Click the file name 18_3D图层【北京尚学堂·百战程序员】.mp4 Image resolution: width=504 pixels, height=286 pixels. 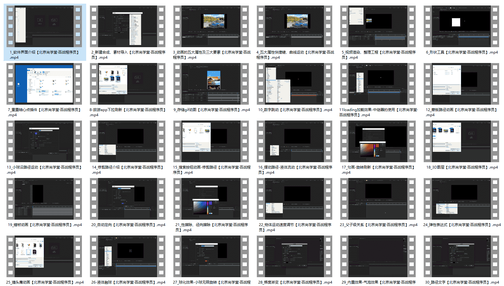[x=462, y=167]
